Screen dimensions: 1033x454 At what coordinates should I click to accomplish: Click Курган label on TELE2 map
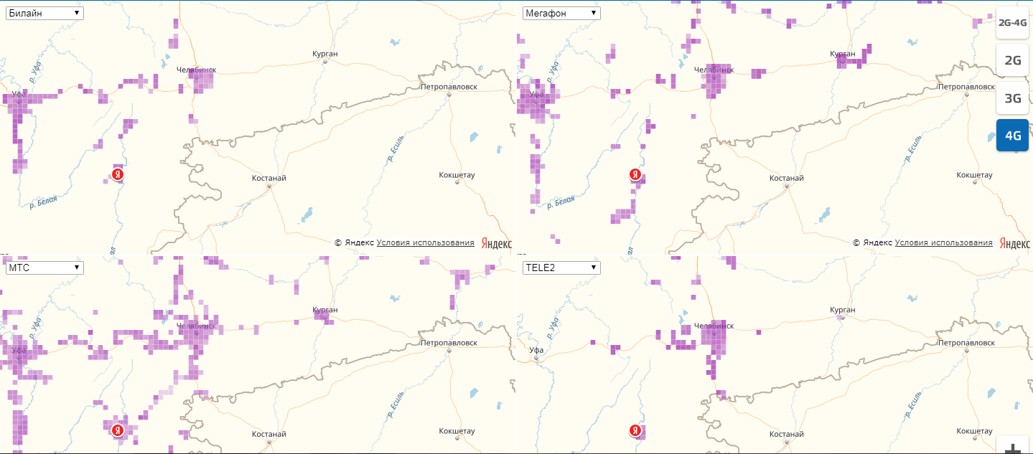click(843, 309)
